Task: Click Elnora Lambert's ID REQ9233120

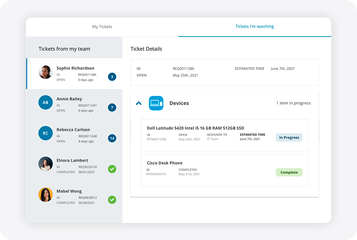Action: [x=88, y=167]
